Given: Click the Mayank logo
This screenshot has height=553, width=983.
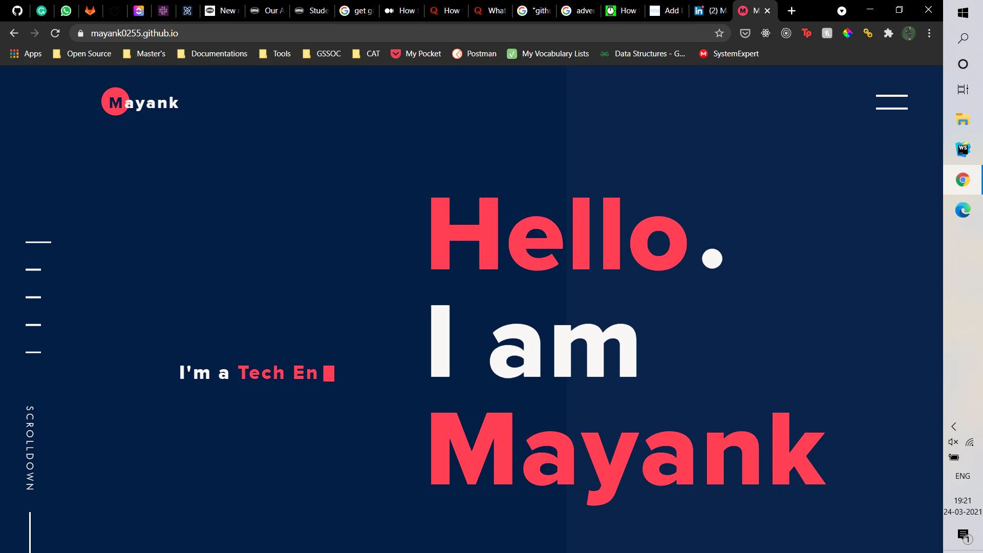Looking at the screenshot, I should pos(140,102).
